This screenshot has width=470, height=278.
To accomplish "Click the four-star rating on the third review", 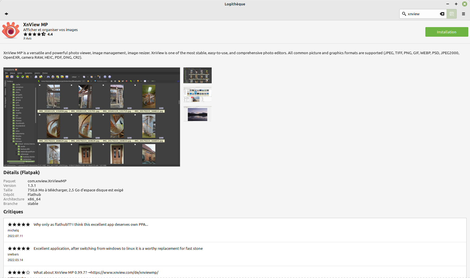I will (x=19, y=273).
